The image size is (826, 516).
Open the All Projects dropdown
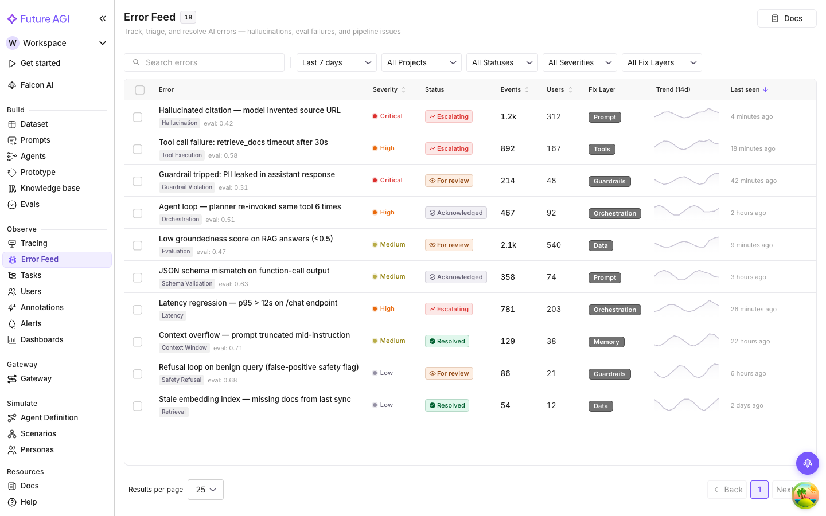pos(422,62)
